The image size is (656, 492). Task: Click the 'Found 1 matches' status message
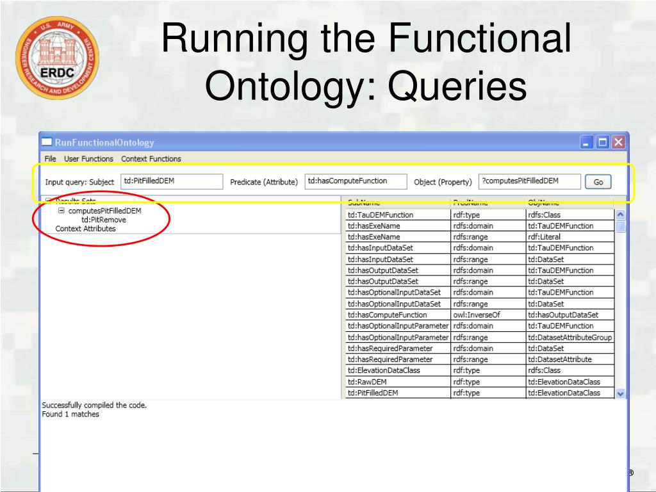[70, 414]
